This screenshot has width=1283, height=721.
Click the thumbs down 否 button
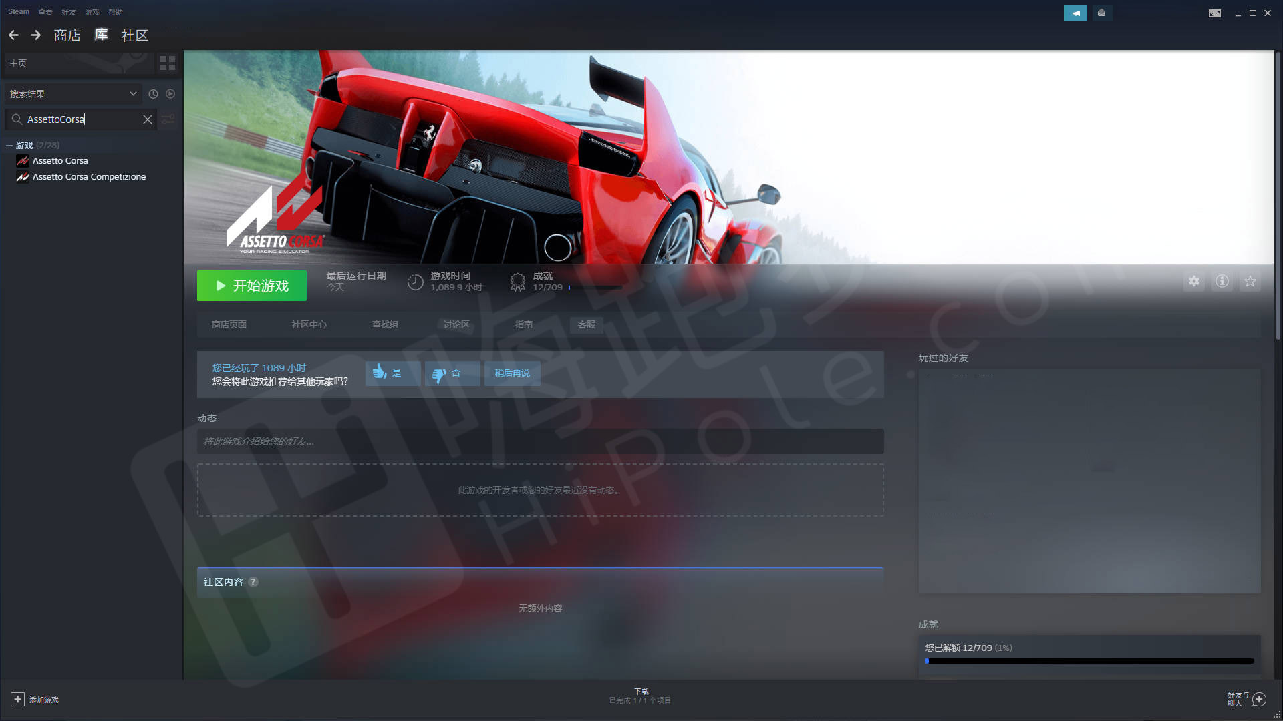(452, 373)
